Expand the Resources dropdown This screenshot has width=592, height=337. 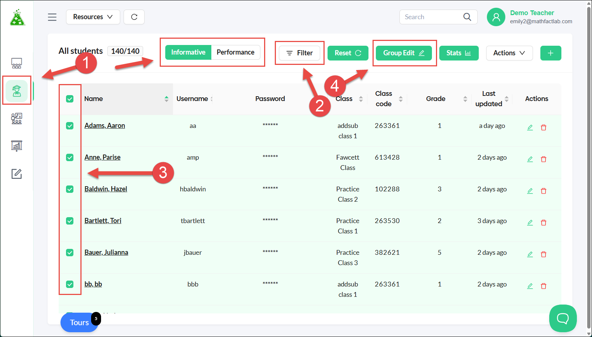[x=93, y=17]
